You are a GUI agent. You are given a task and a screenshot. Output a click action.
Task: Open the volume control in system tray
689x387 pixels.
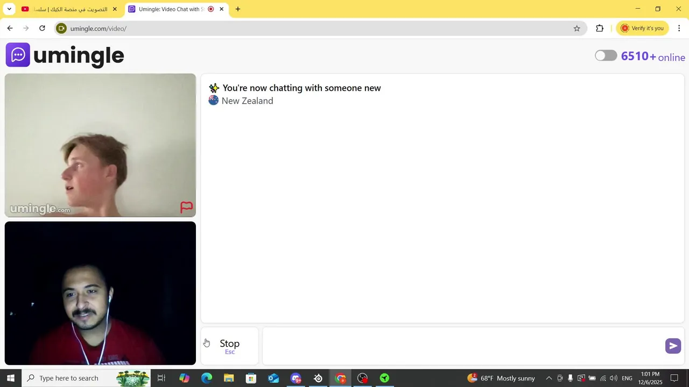point(614,378)
